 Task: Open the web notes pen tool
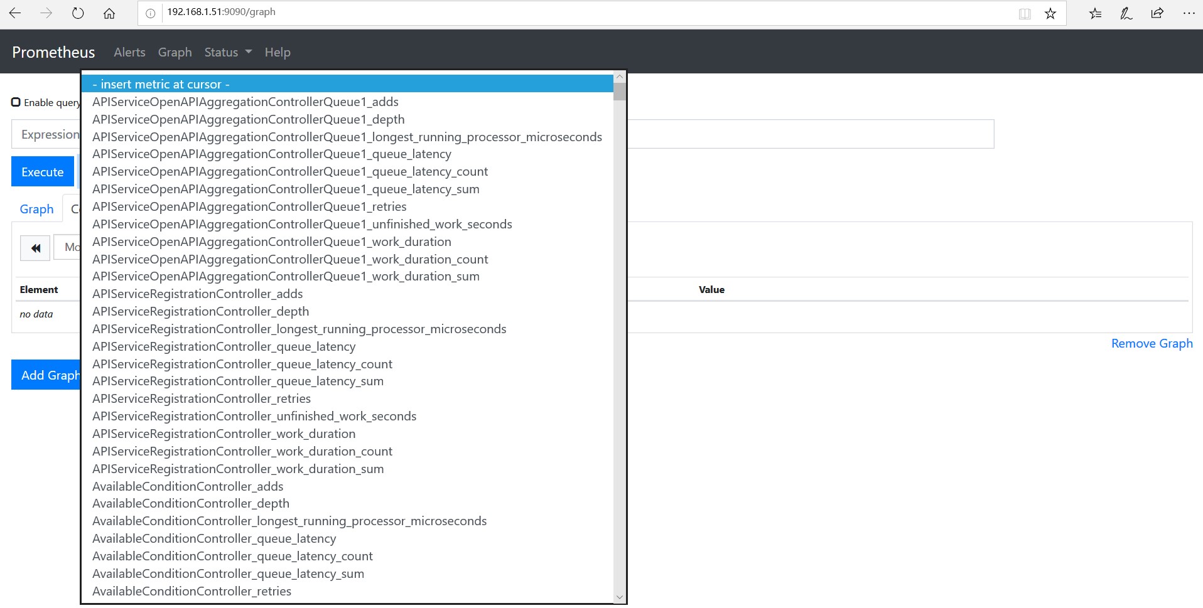pos(1126,13)
